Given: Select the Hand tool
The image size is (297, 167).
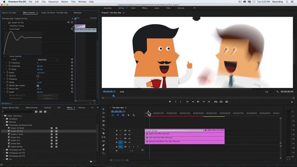Looking at the screenshot, I should [x=103, y=149].
